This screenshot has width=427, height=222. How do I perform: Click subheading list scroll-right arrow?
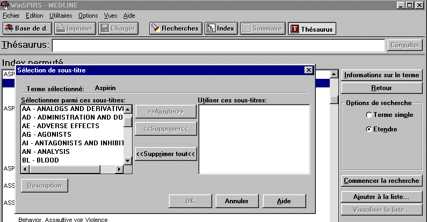point(119,169)
